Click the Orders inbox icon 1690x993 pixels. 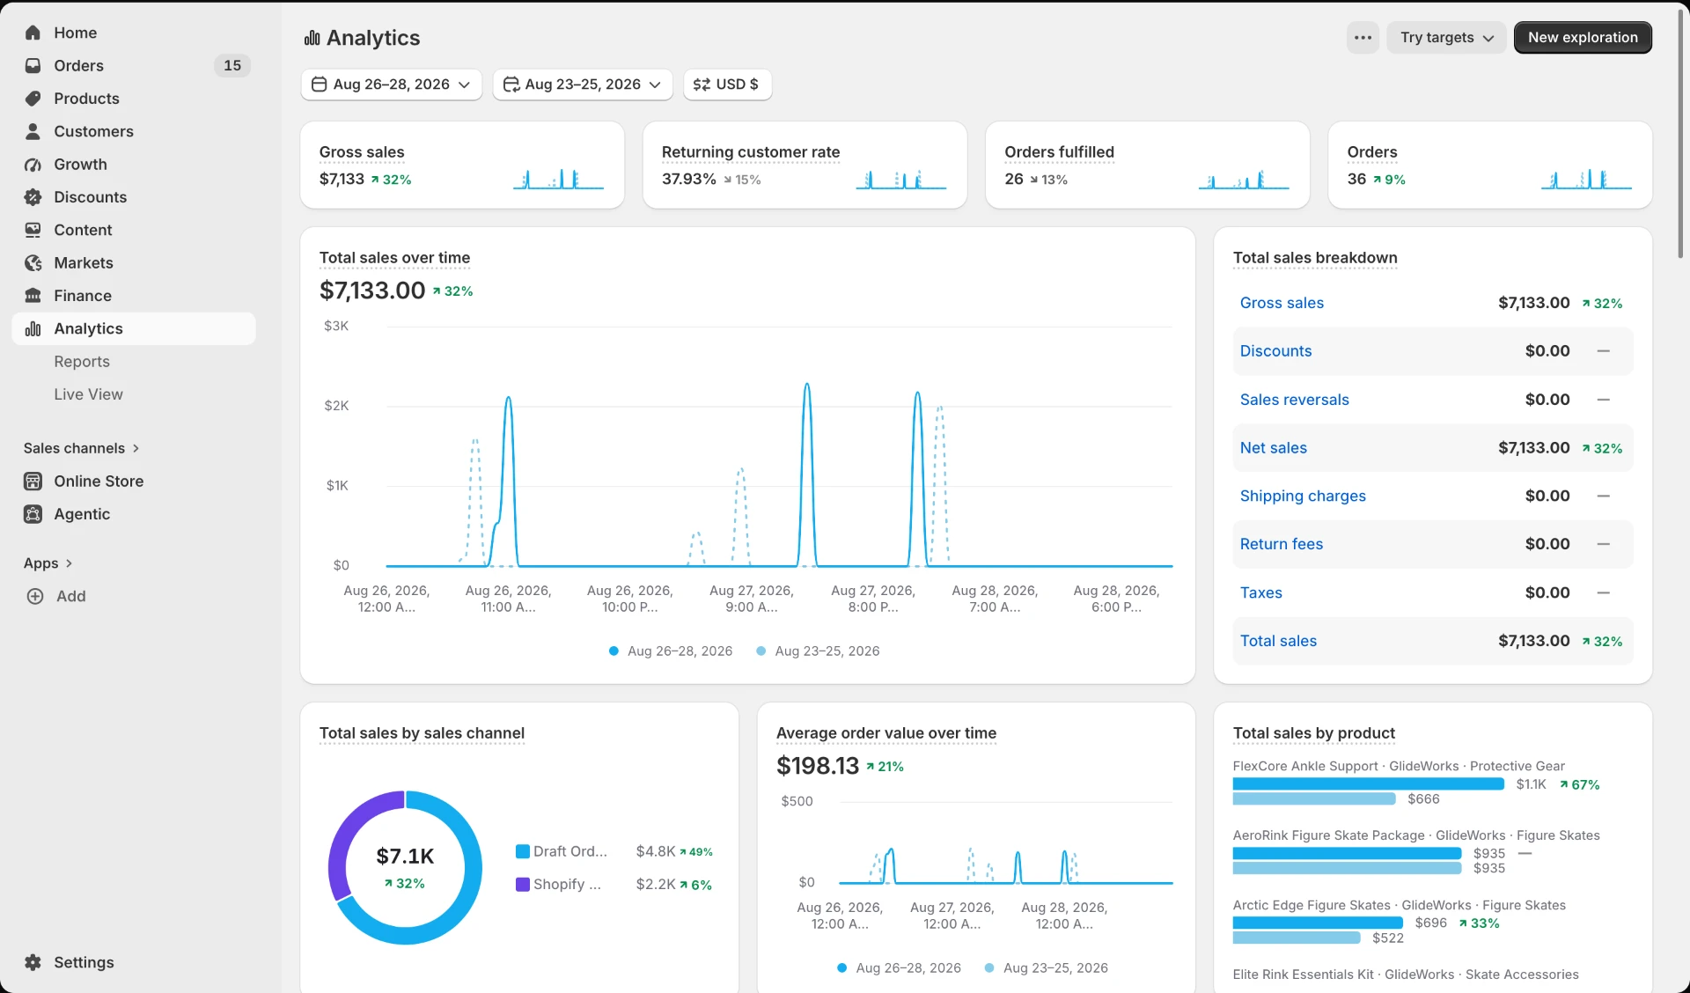click(33, 66)
